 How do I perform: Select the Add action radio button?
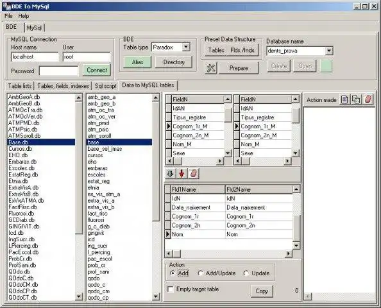tap(173, 273)
